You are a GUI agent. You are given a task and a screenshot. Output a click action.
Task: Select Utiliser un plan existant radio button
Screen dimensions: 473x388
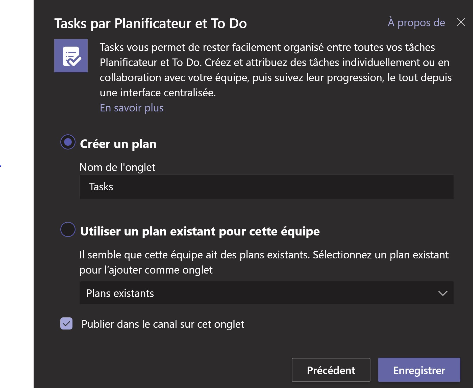(68, 229)
